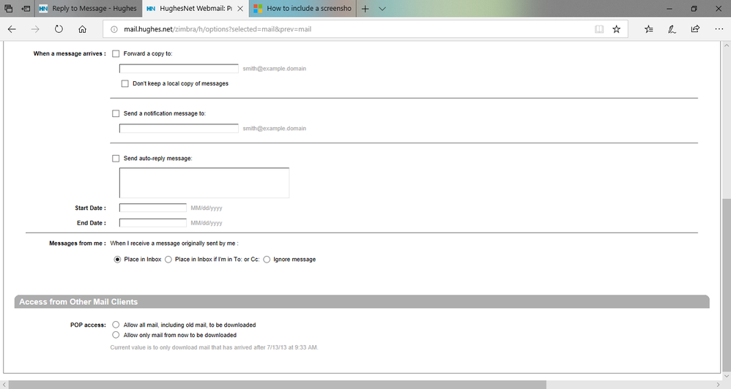731x389 pixels.
Task: Switch to 'How to include a screenshot' tab
Action: (300, 9)
